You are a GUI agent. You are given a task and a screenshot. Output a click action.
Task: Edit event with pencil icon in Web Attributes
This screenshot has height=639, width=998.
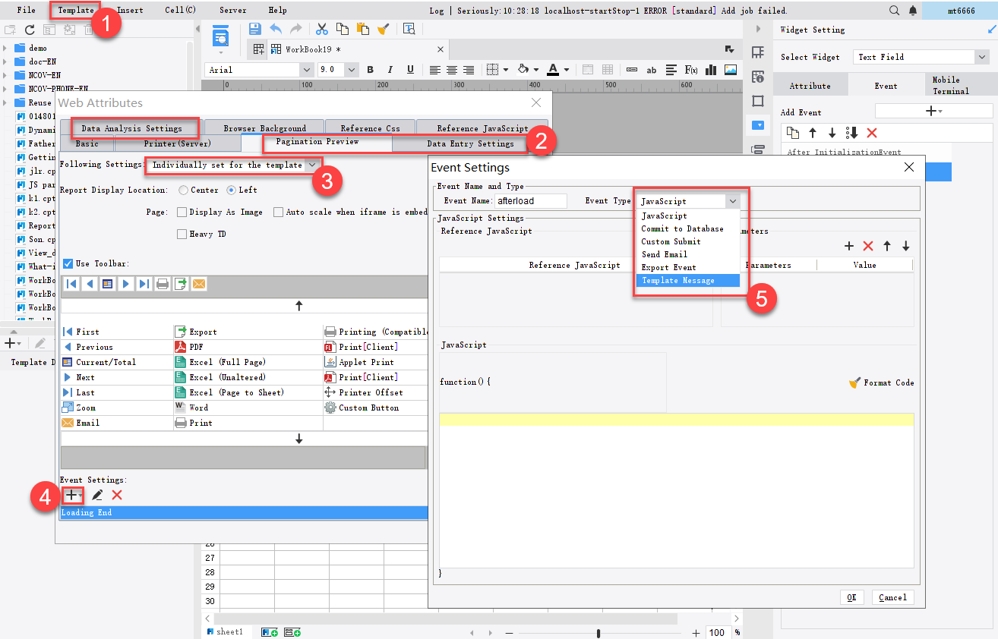coord(97,495)
